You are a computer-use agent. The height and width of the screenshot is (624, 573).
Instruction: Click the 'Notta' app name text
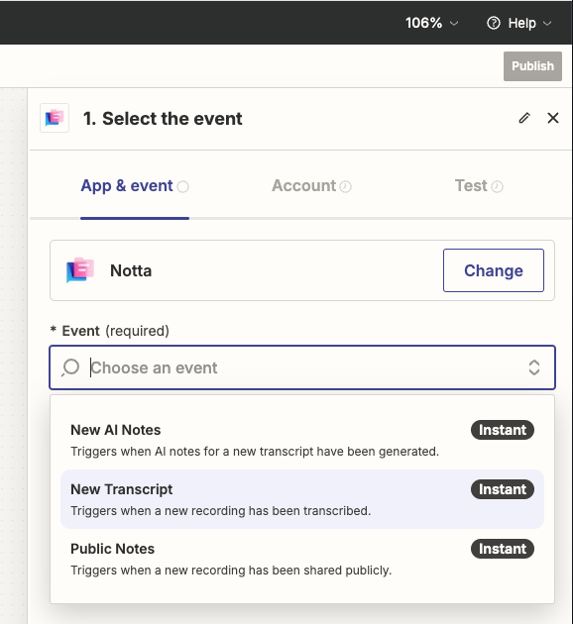131,271
